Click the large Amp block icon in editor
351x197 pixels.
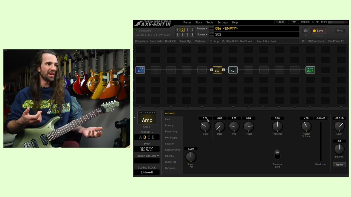147,118
